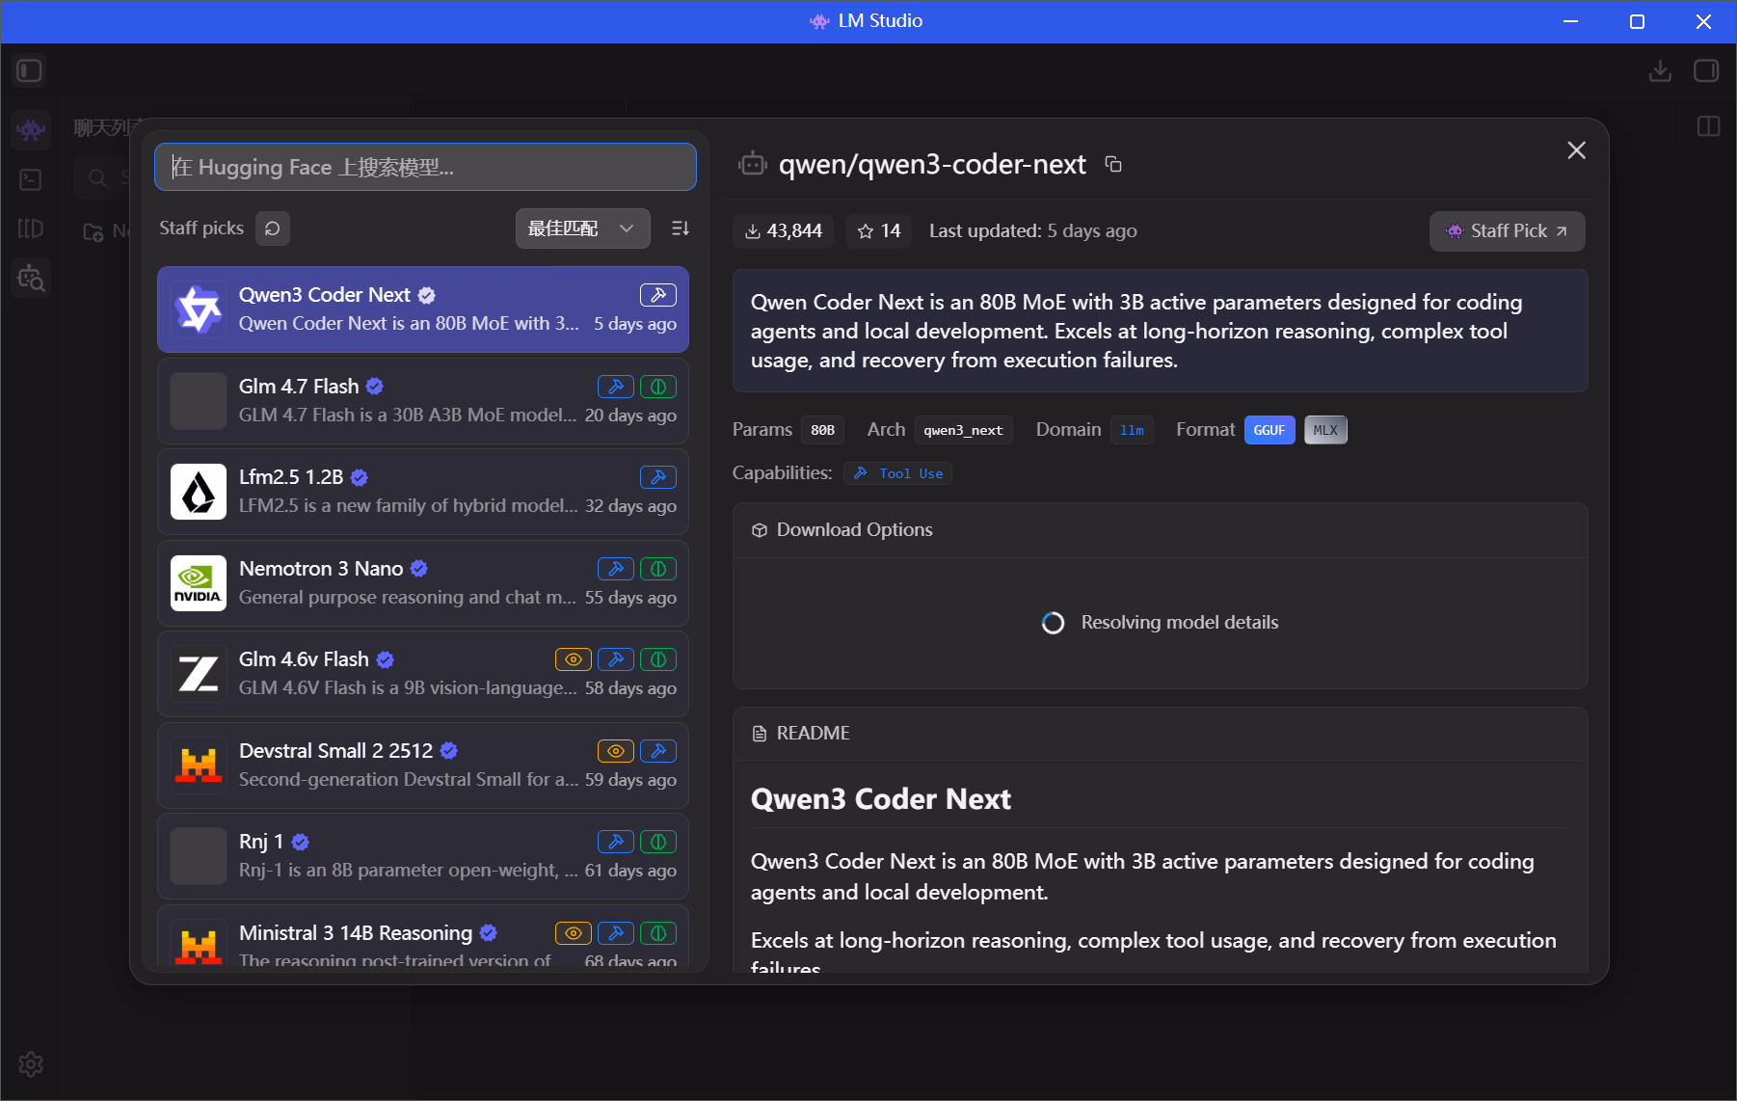Open the settings gear in the sidebar

coord(31,1064)
